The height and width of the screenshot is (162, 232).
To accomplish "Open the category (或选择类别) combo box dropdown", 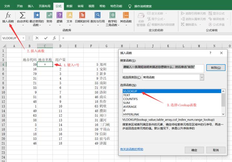I will coord(202,77).
